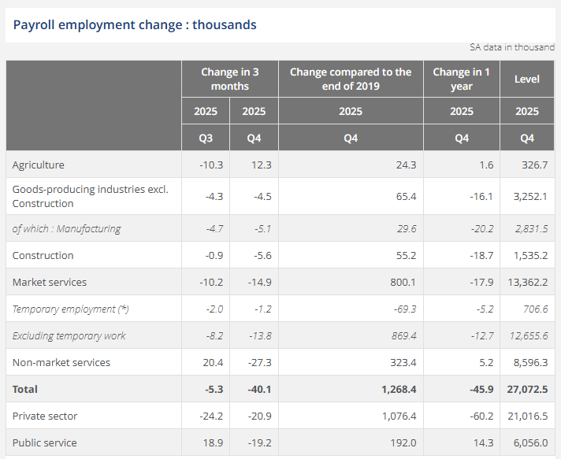Screen dimensions: 561x459
Task: Click the 'Market services' row label
Action: coord(50,282)
